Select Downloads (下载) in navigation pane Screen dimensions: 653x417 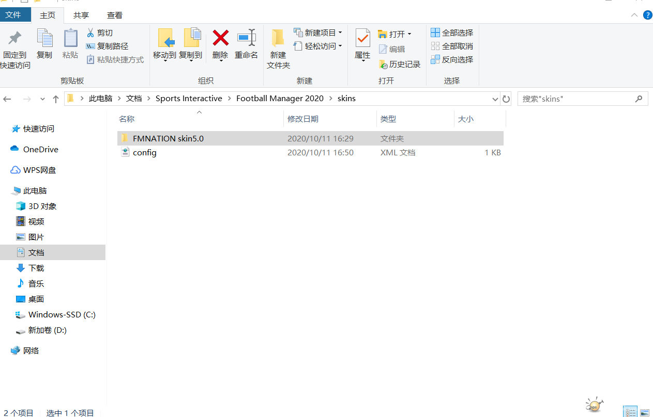tap(36, 268)
